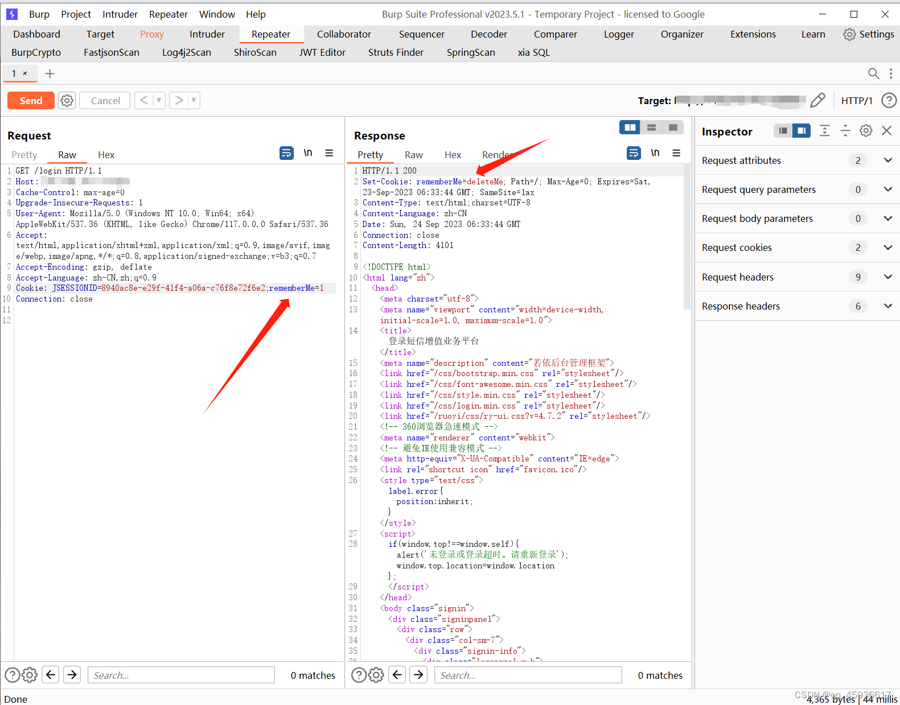Jump to next request search match
Image resolution: width=900 pixels, height=705 pixels.
(72, 675)
